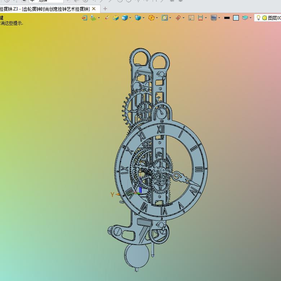The width and height of the screenshot is (281, 281).
Task: Click the red crosshair target icon
Action: click(x=178, y=18)
